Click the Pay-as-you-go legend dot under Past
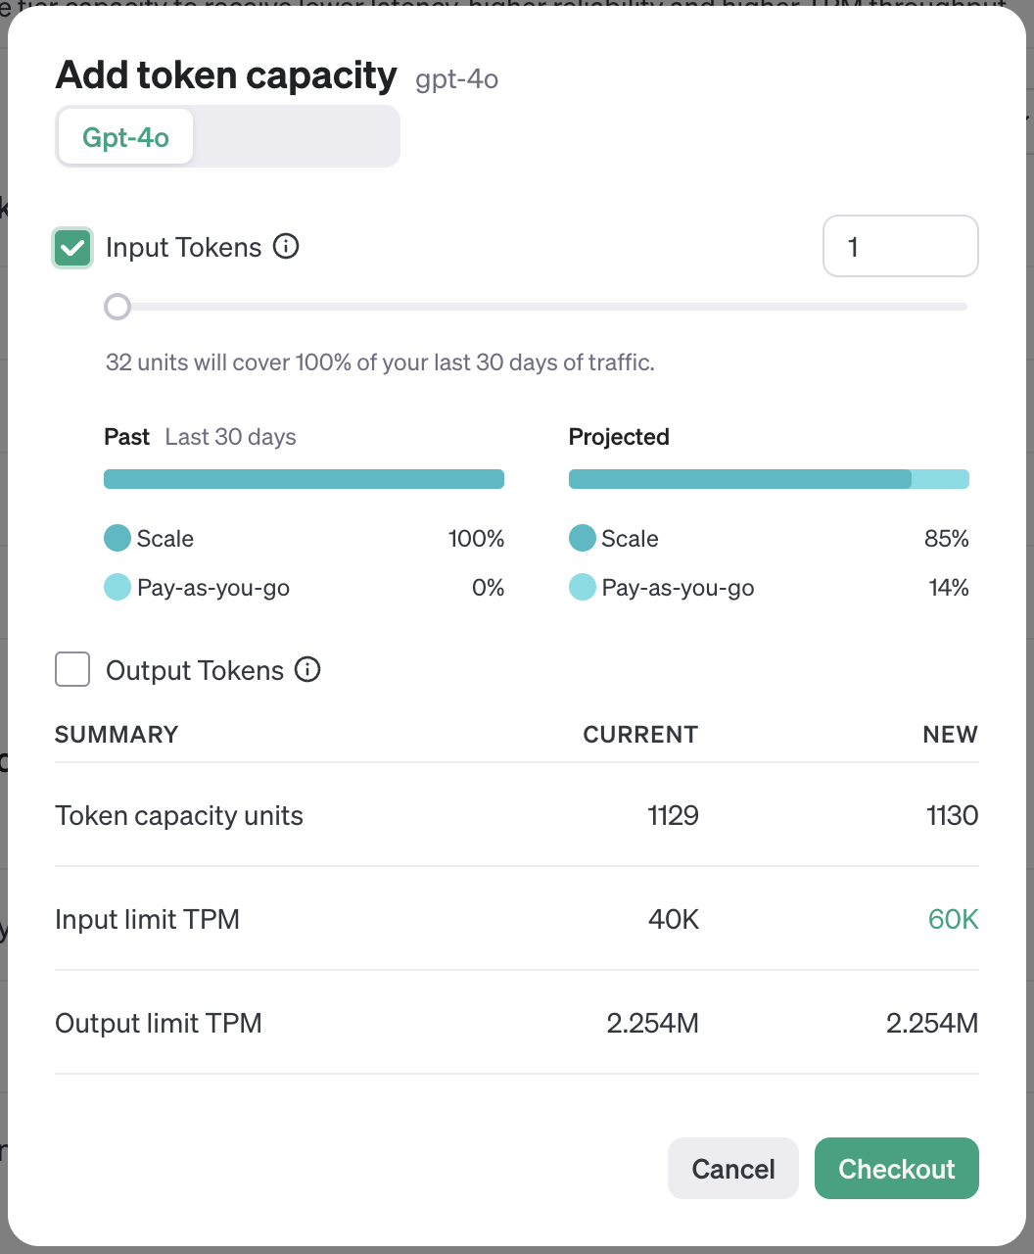Viewport: 1034px width, 1254px height. tap(117, 588)
